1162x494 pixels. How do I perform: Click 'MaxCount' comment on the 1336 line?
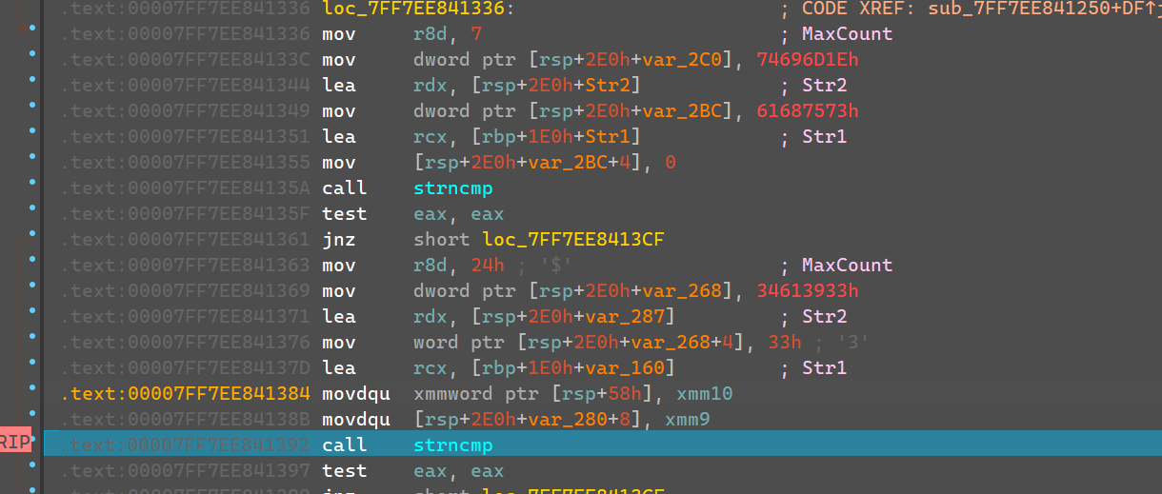click(847, 34)
